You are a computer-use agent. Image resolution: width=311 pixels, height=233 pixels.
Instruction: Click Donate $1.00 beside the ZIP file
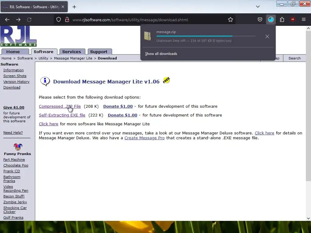click(118, 106)
